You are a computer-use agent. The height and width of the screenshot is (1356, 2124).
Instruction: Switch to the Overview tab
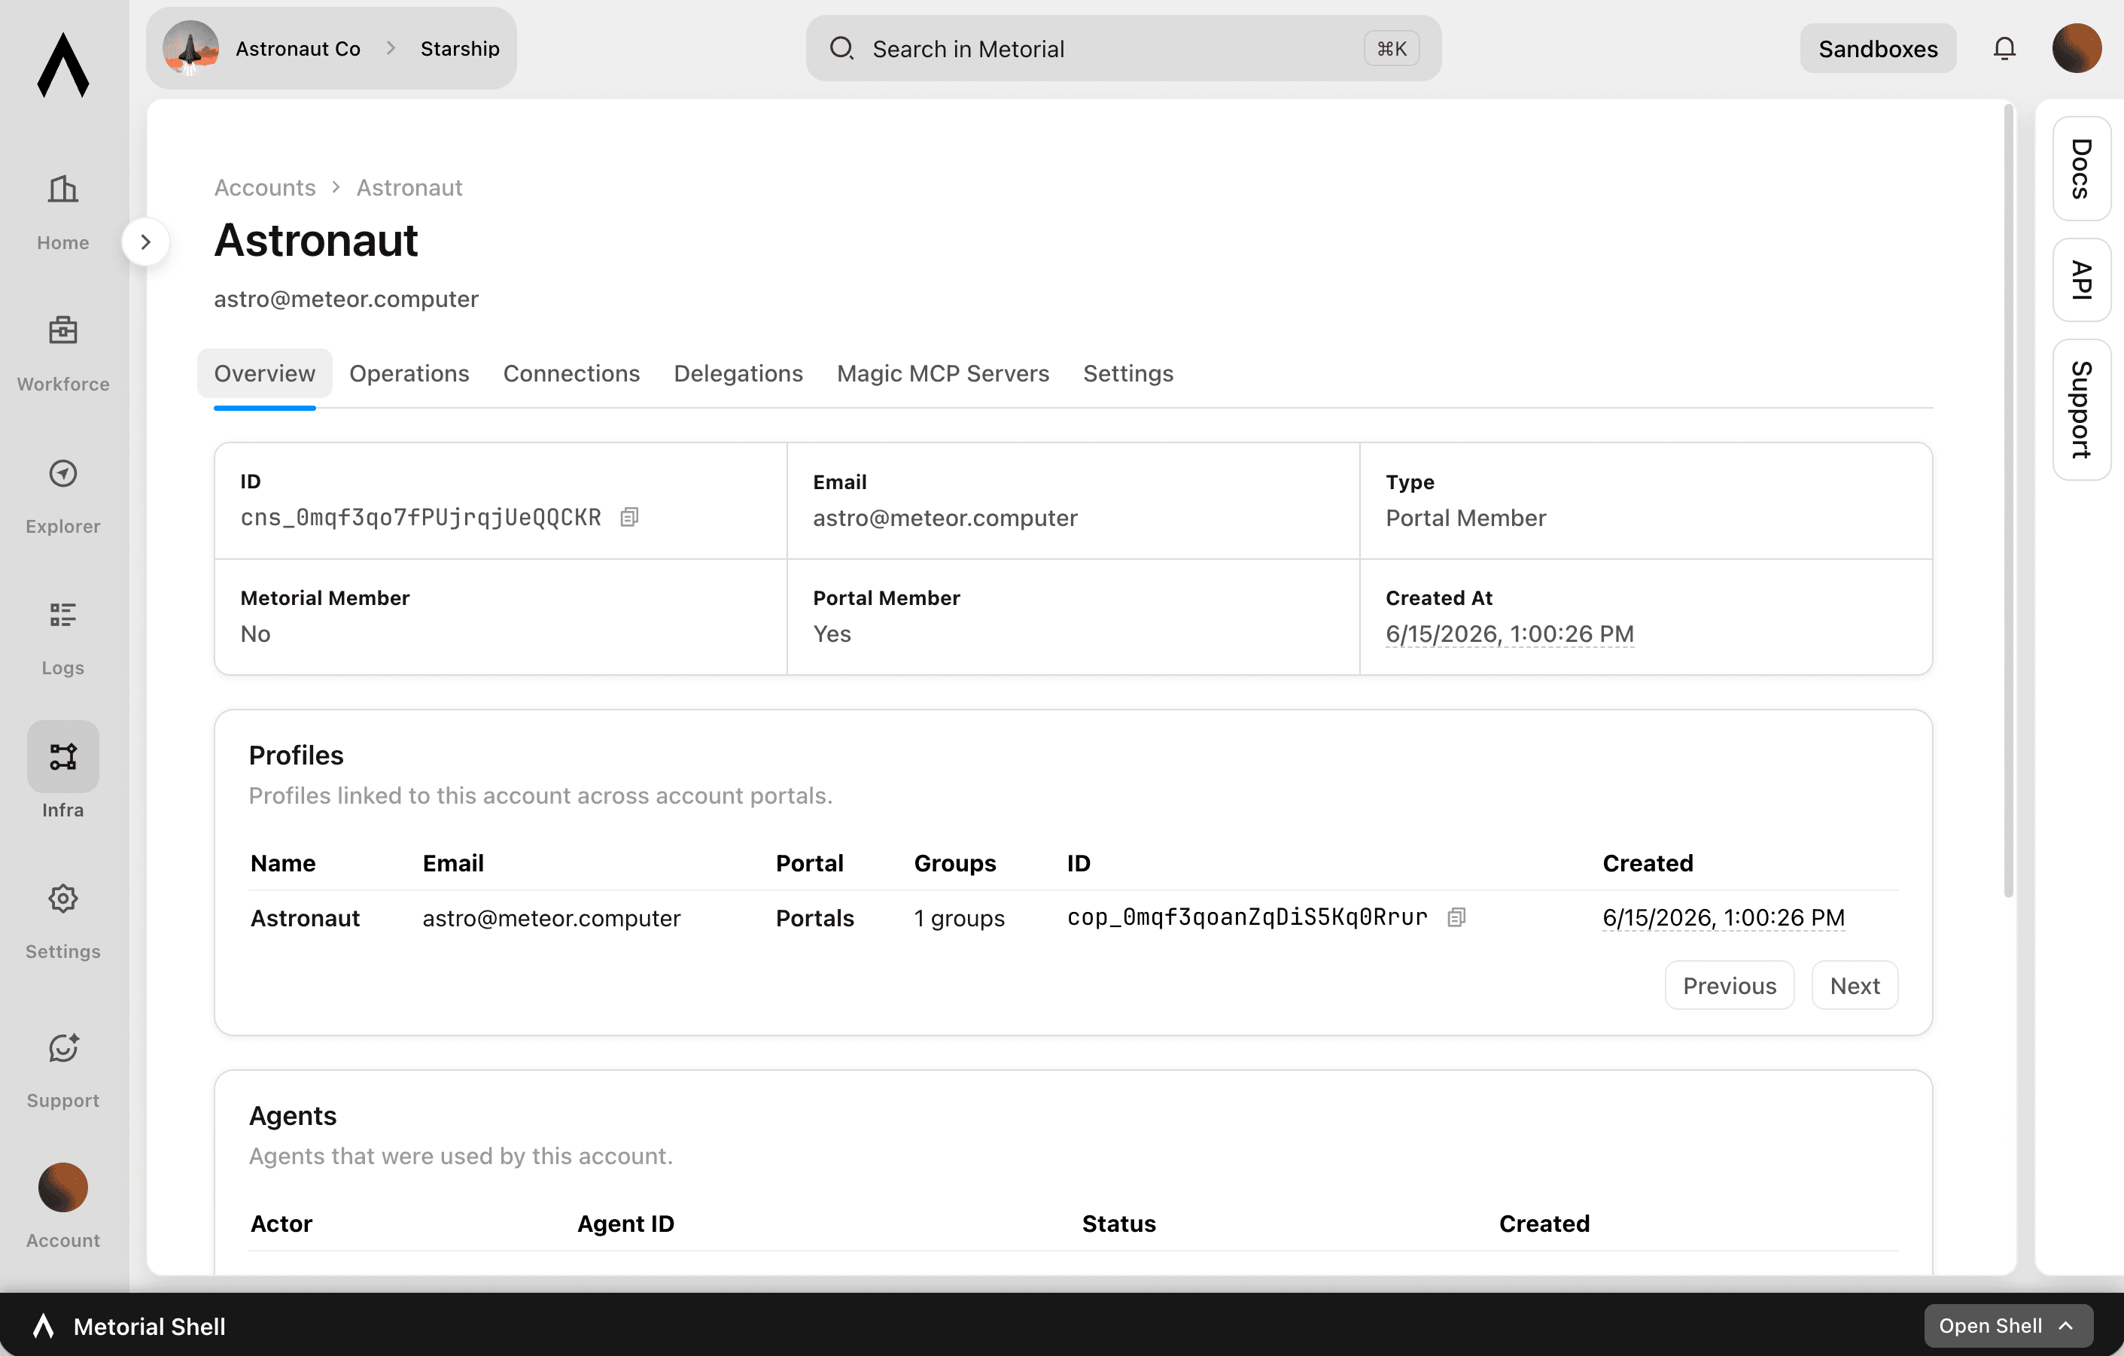(265, 374)
